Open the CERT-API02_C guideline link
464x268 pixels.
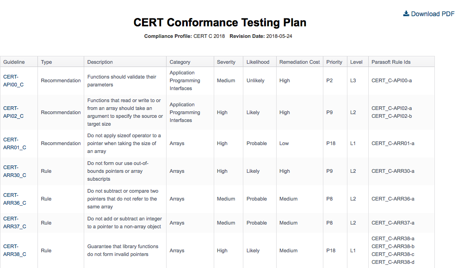tap(13, 112)
